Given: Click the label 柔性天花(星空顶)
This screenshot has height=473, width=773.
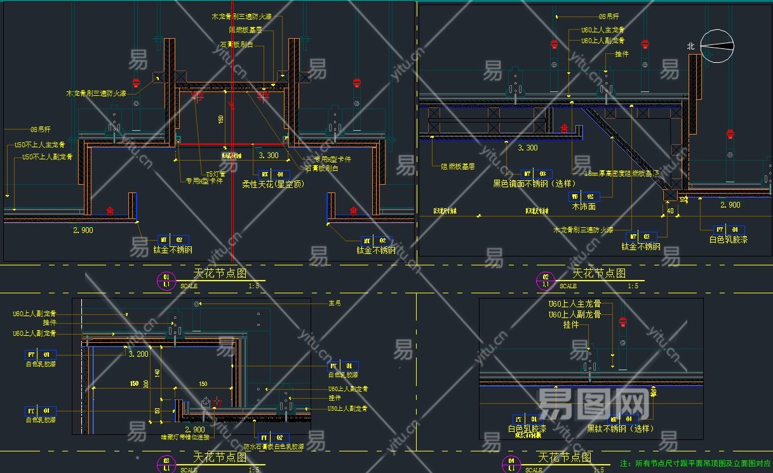Looking at the screenshot, I should pos(273,184).
